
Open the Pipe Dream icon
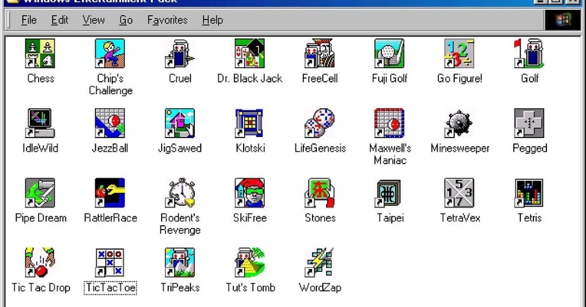pos(41,193)
